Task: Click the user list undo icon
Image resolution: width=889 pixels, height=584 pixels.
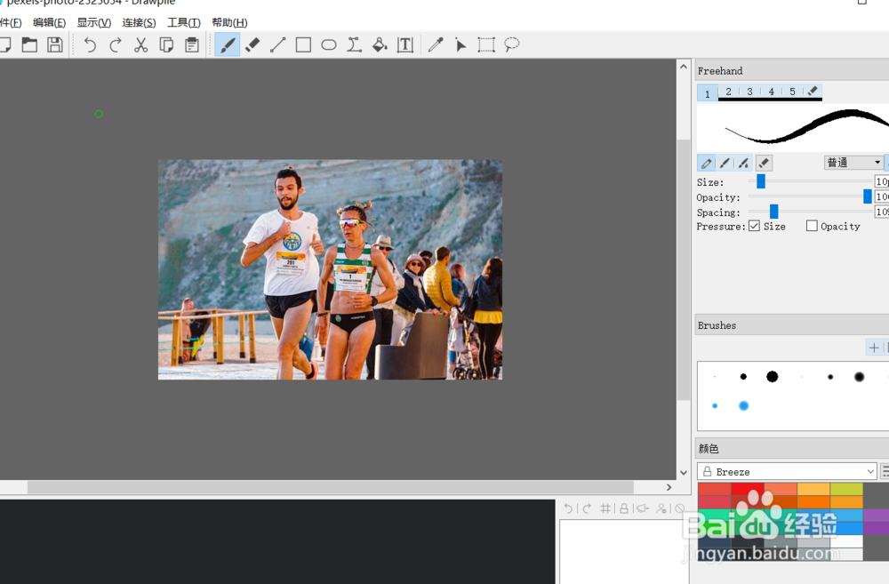Action: coord(568,508)
